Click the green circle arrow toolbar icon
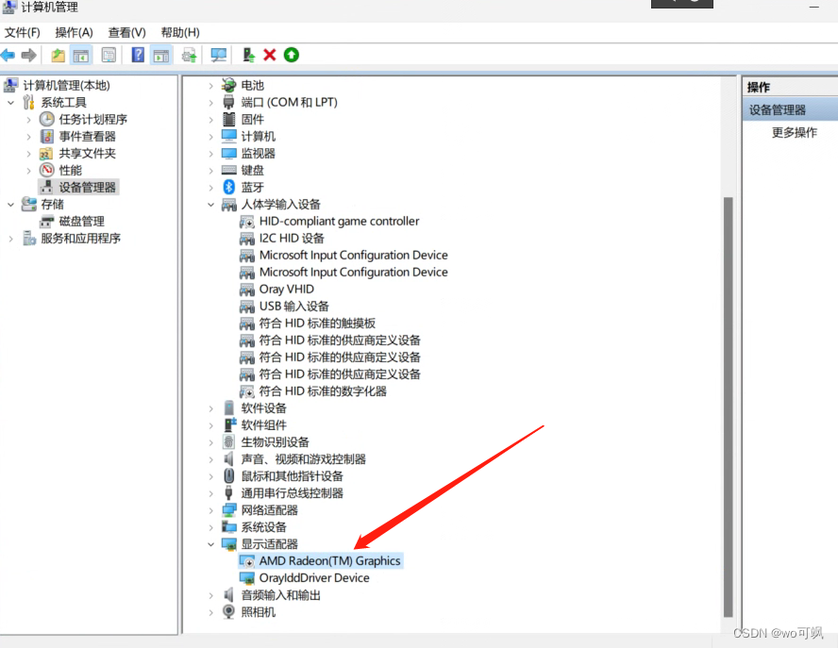 point(292,55)
